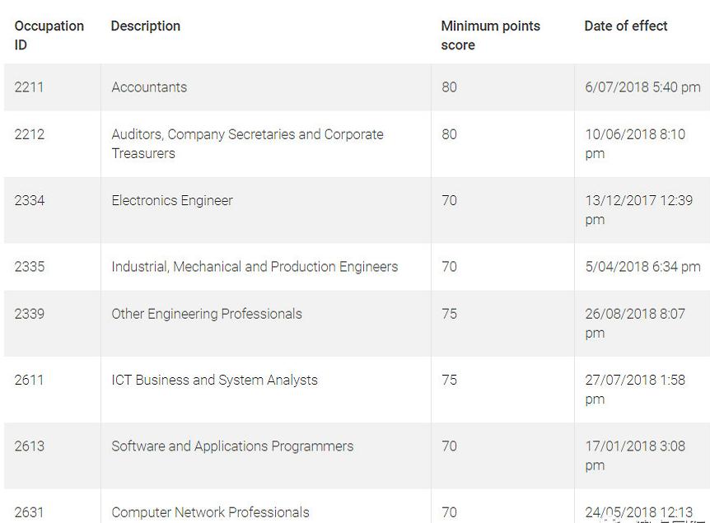This screenshot has height=523, width=710.
Task: Click the date 6/07/2018 5:40 pm
Action: [642, 87]
